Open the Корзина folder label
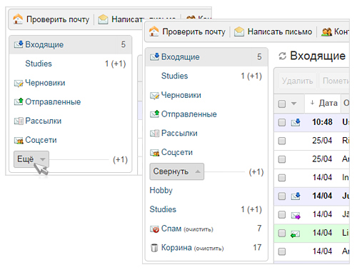 [x=176, y=247]
